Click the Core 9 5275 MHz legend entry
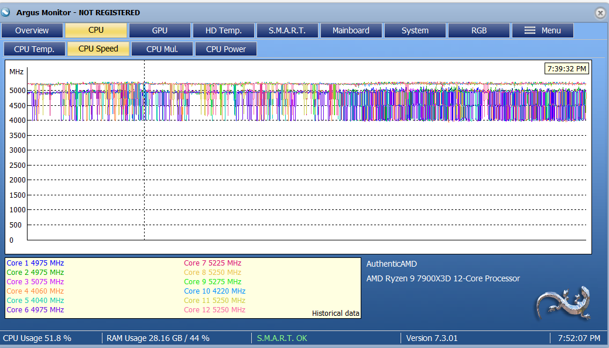The height and width of the screenshot is (348, 609). click(x=213, y=282)
